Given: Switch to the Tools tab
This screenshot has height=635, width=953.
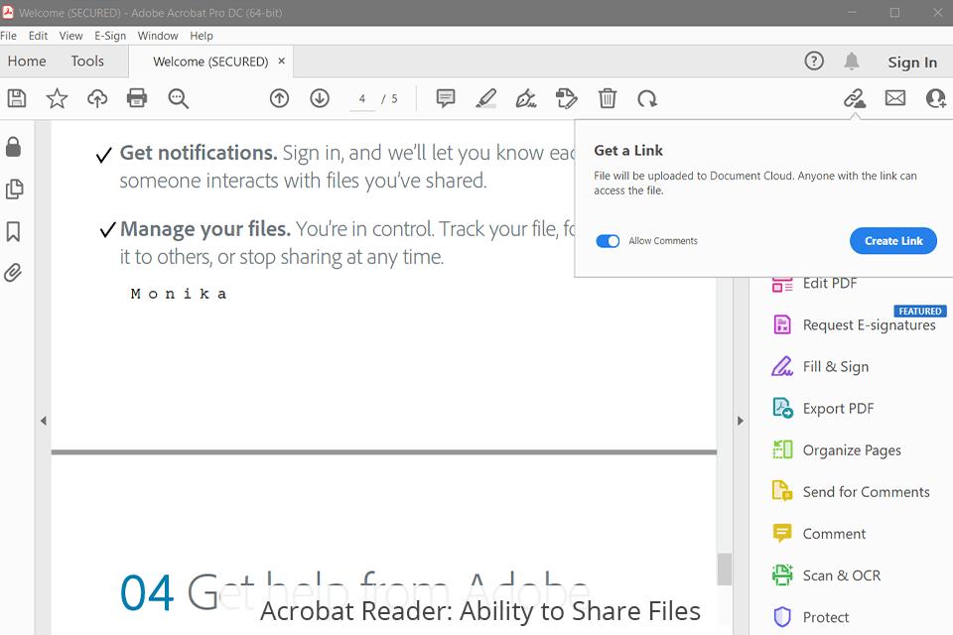Looking at the screenshot, I should [x=87, y=61].
